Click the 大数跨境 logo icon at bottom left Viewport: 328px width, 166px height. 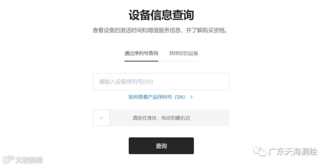(9, 160)
